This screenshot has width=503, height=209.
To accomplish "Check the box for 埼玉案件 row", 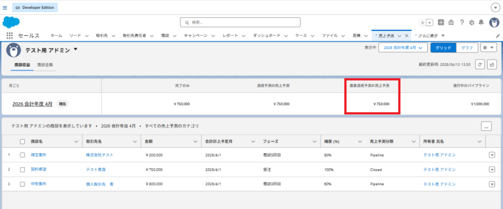I will click(23, 155).
